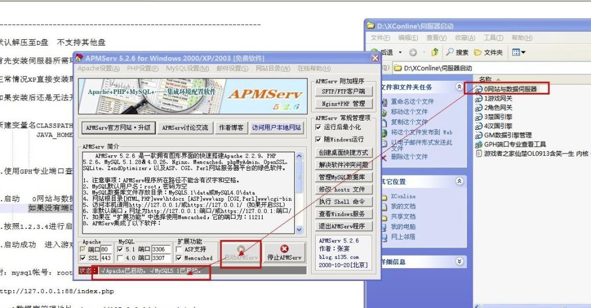Click 复制这个文件 task in Explorer

(409, 122)
